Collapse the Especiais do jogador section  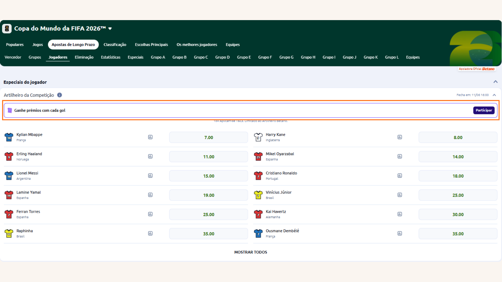[495, 82]
